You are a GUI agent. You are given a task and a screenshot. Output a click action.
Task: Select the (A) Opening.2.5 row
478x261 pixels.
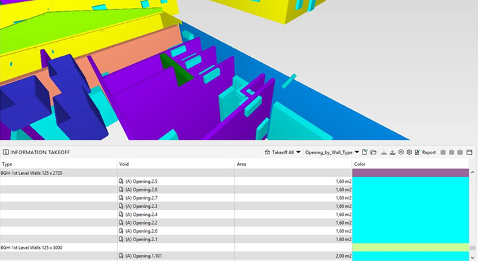tap(234, 181)
